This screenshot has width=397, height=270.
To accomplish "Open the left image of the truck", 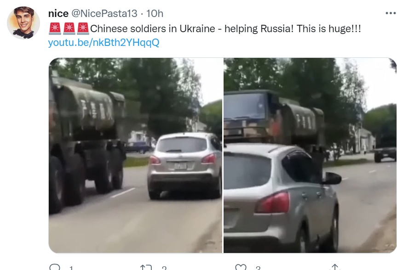I will (135, 155).
